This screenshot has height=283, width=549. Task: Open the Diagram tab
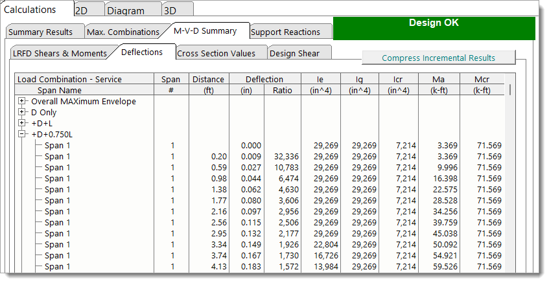point(133,10)
